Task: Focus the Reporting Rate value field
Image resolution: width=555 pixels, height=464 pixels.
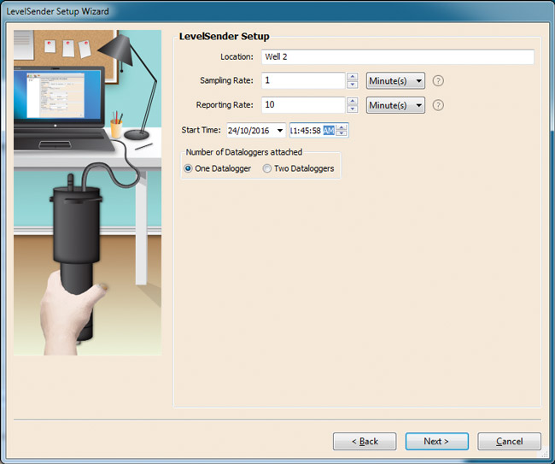Action: click(302, 105)
